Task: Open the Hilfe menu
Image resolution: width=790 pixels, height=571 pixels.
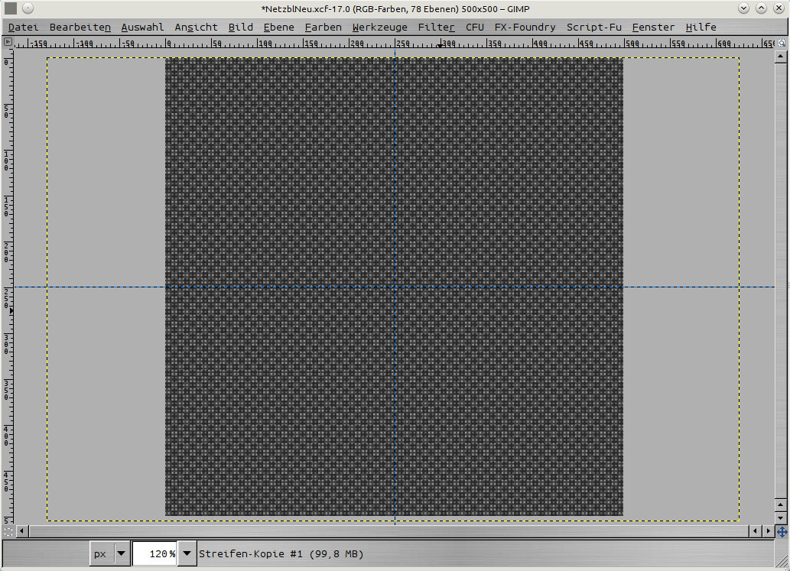Action: click(701, 27)
